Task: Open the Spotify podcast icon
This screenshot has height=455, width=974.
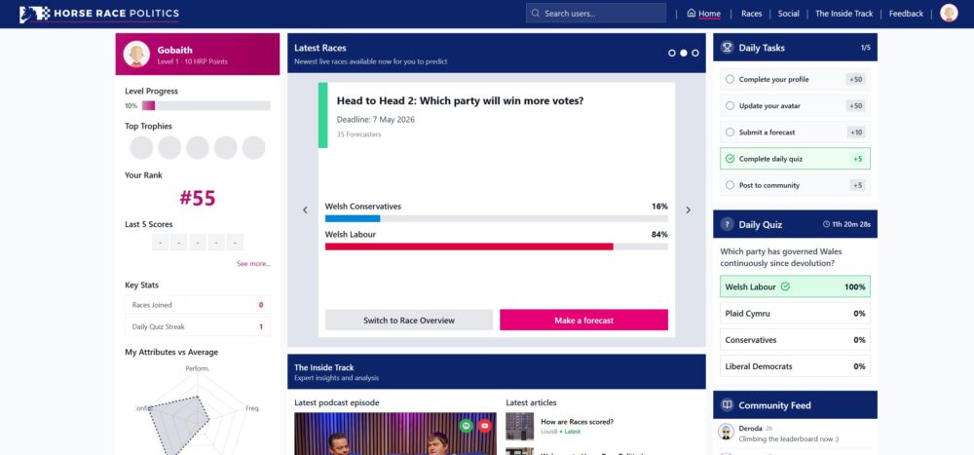Action: 467,426
